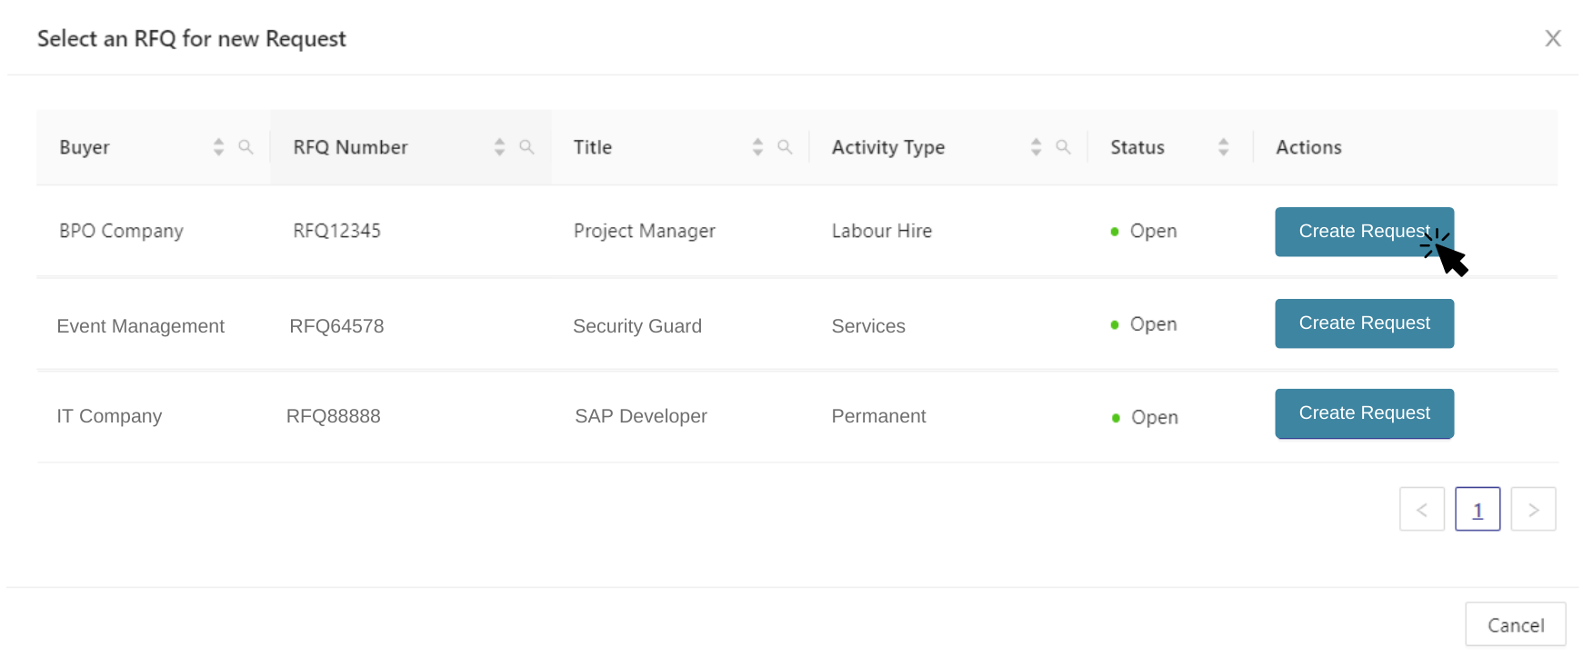The height and width of the screenshot is (666, 1583).
Task: Select the BPO Company row cell
Action: (x=121, y=232)
